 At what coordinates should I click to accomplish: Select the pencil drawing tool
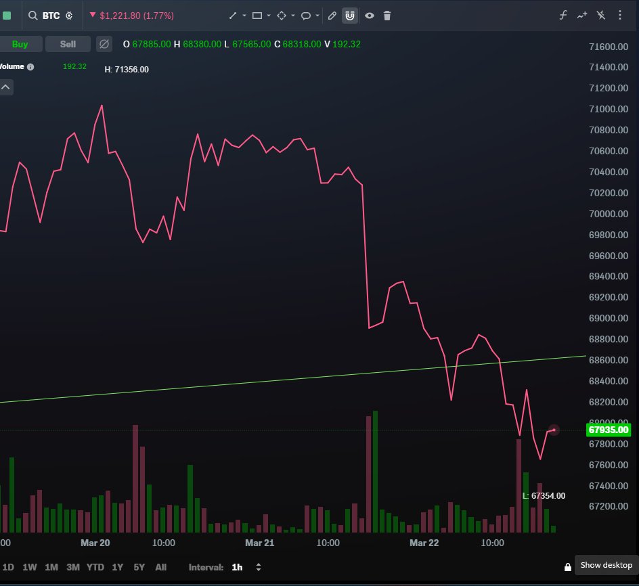tap(332, 16)
